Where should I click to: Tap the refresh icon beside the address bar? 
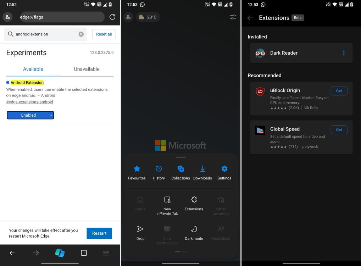[x=112, y=17]
